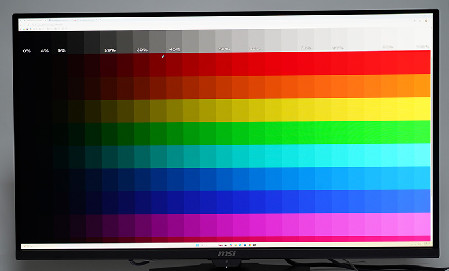Click the green swatch under the 50% label
Viewport: 449px width, 271px height.
223,132
